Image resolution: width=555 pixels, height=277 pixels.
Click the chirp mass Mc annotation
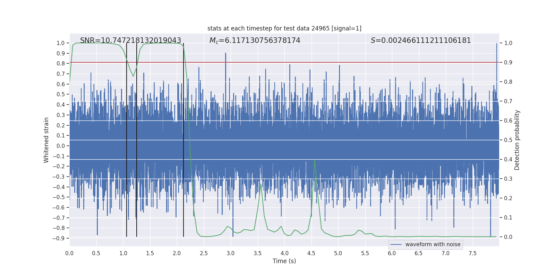(255, 41)
